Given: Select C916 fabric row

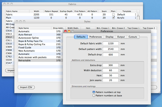Looking at the screenshot, I should point(10,31).
